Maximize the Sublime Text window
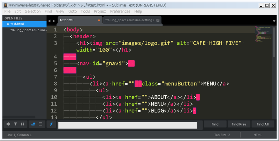279x141 pixels. (x=267, y=5)
